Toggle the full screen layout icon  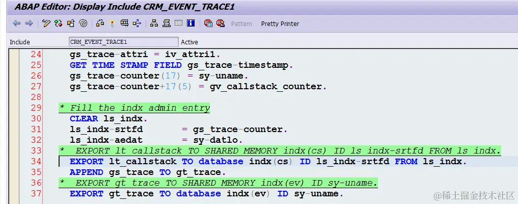(x=179, y=23)
